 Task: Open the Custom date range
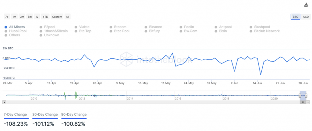point(57,17)
